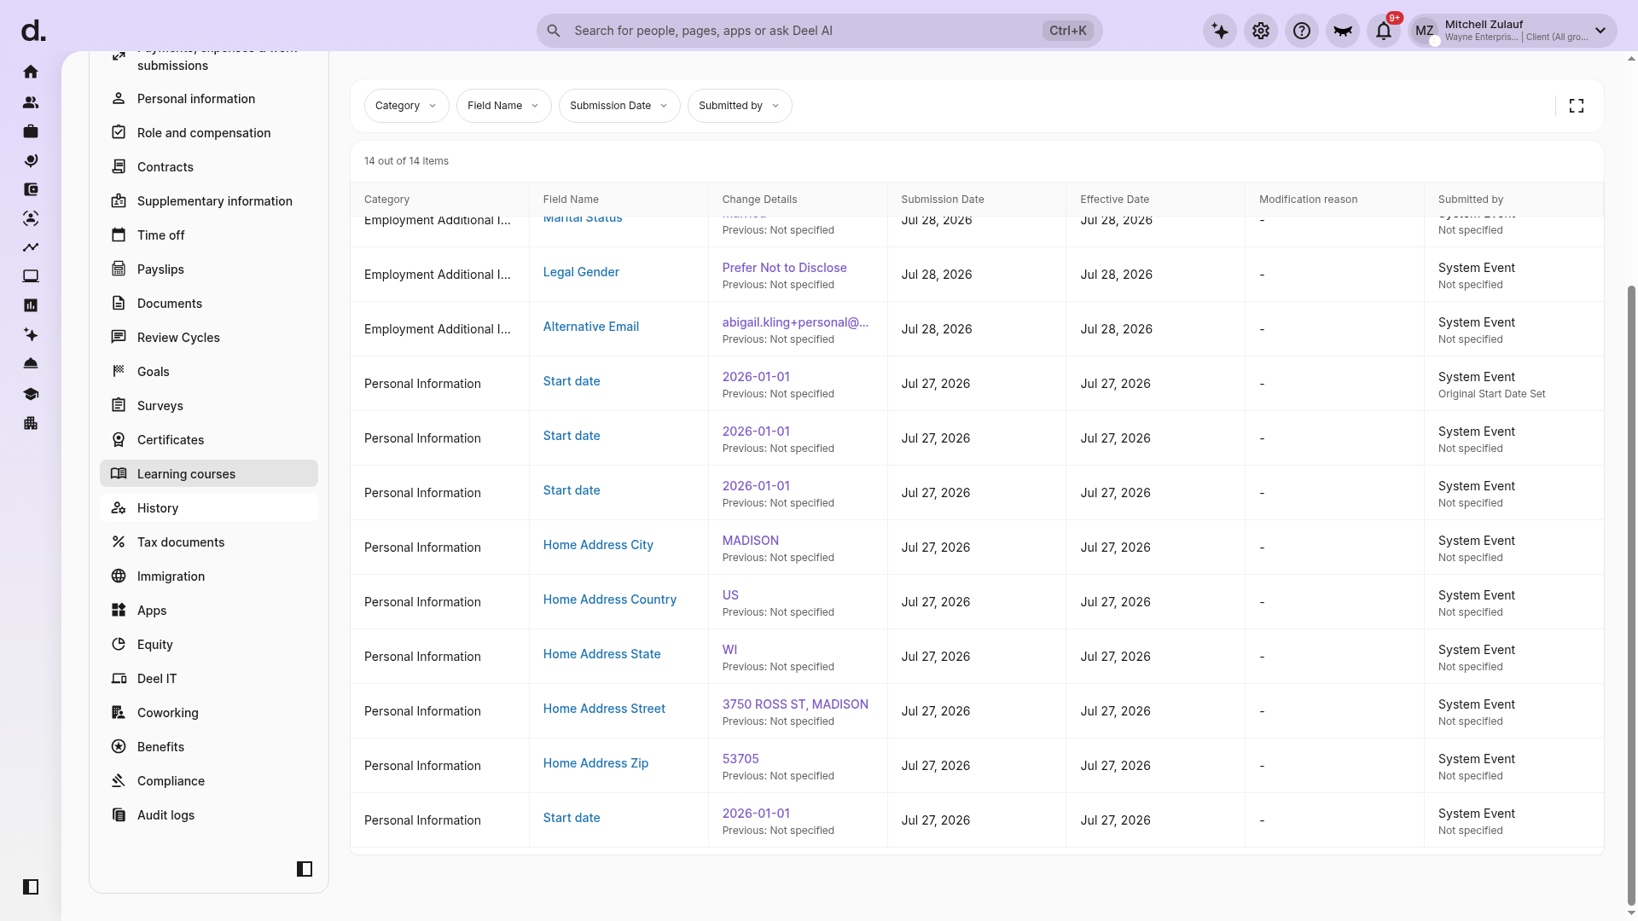This screenshot has height=921, width=1638.
Task: Go to Tax documents section
Action: [x=209, y=542]
